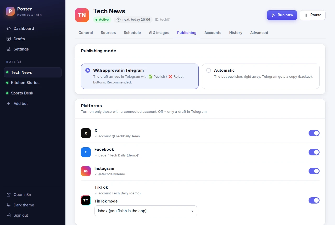Select the Automatic publishing radio
Screen dimensions: 335x225
click(x=209, y=70)
